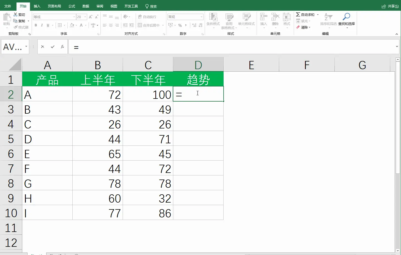Expand the AutoSum dropdown arrow

pos(318,15)
